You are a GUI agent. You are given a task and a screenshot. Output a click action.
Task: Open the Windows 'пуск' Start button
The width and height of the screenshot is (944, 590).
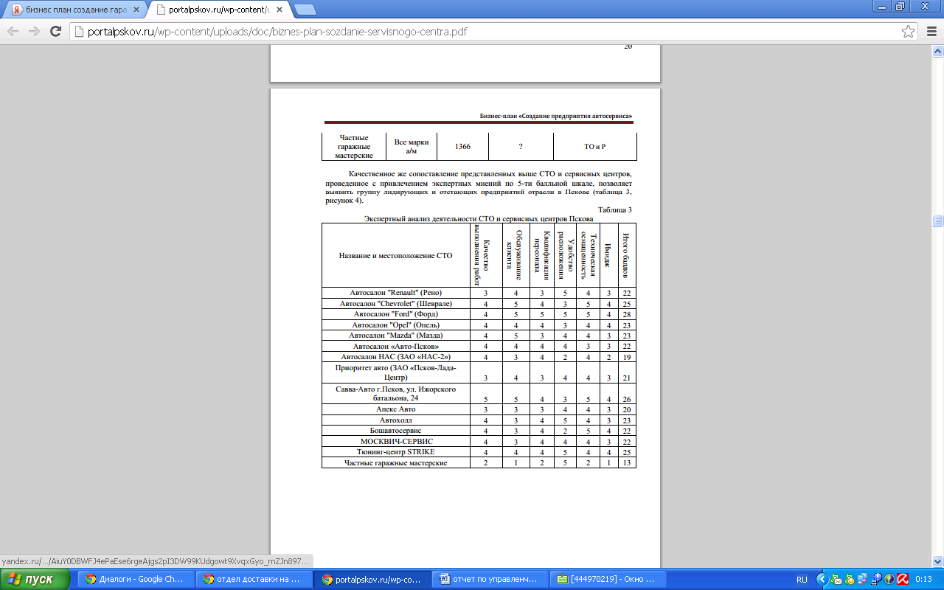(36, 580)
